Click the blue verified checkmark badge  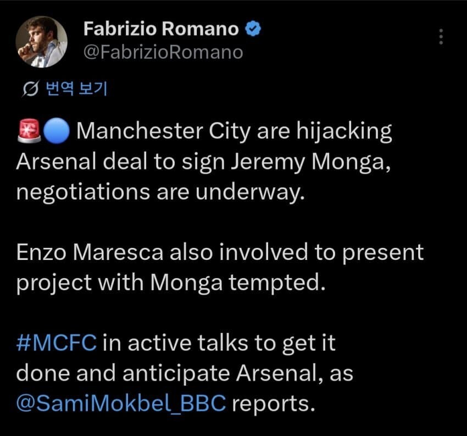tap(253, 29)
